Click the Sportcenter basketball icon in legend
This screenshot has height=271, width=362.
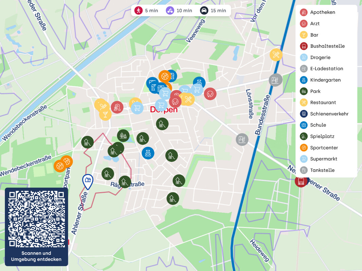pyautogui.click(x=304, y=148)
